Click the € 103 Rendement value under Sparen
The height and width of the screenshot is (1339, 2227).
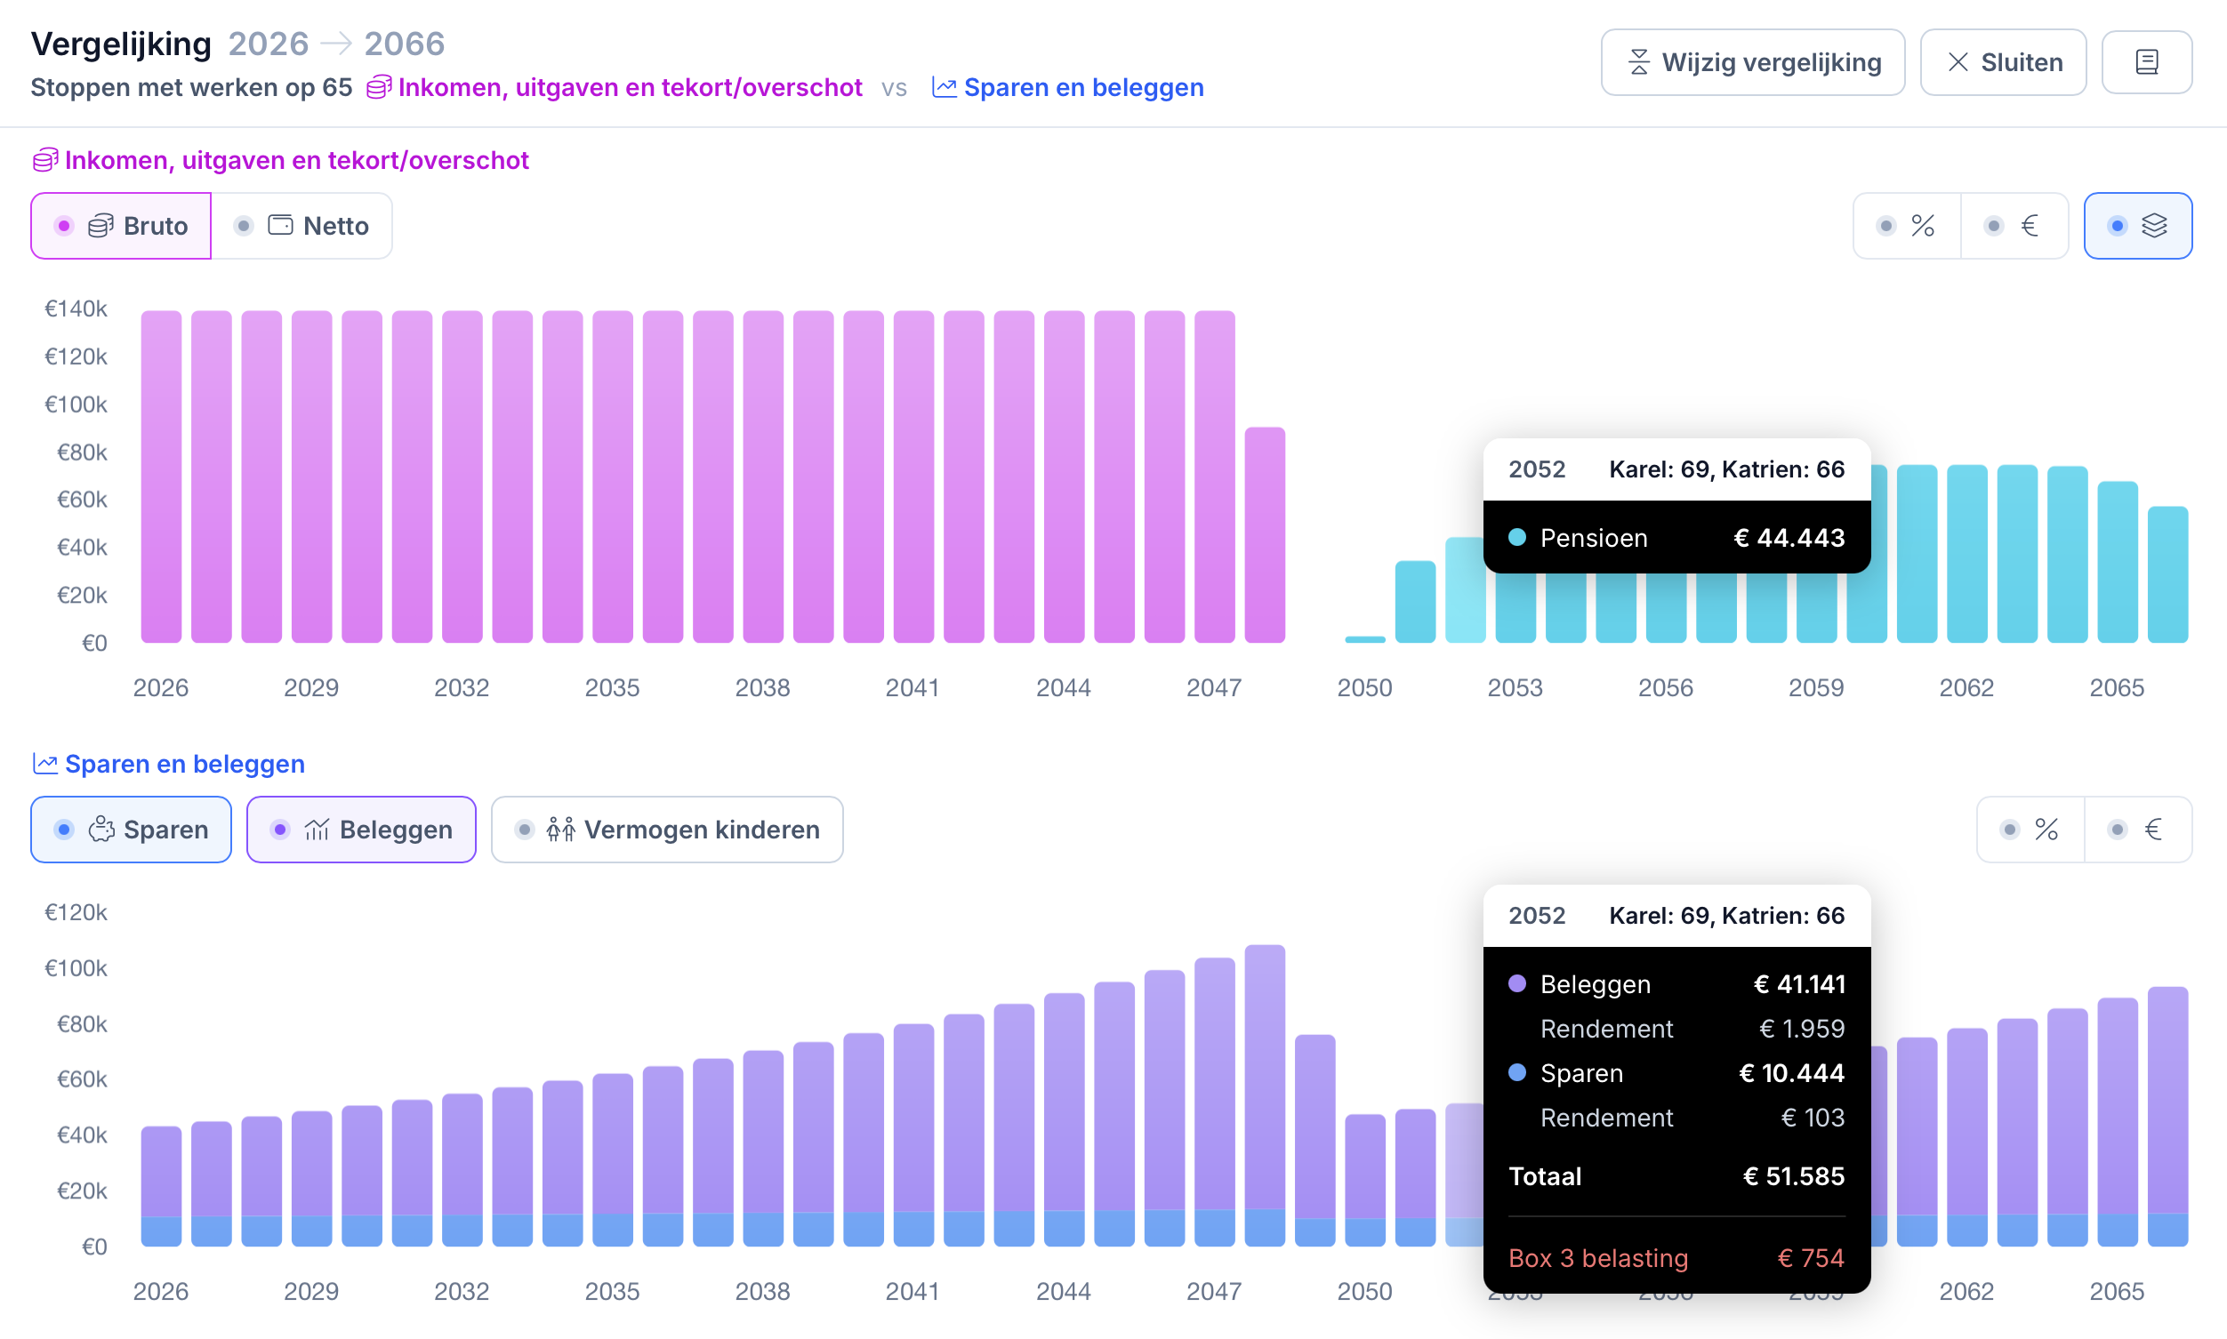[1813, 1118]
